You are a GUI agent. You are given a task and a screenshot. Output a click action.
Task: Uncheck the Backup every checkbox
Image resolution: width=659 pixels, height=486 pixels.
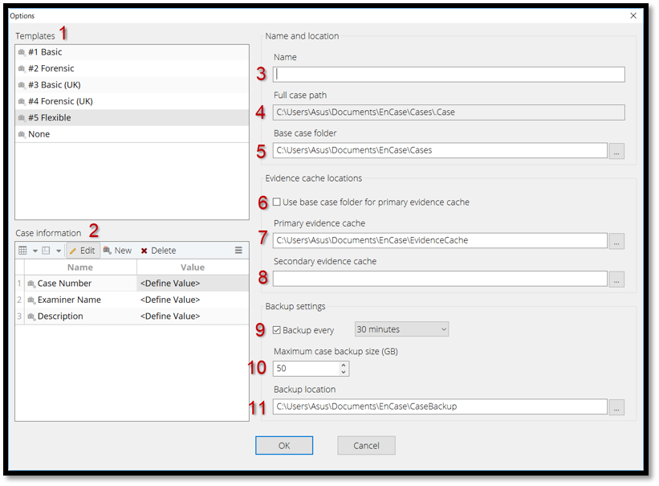[x=277, y=330]
